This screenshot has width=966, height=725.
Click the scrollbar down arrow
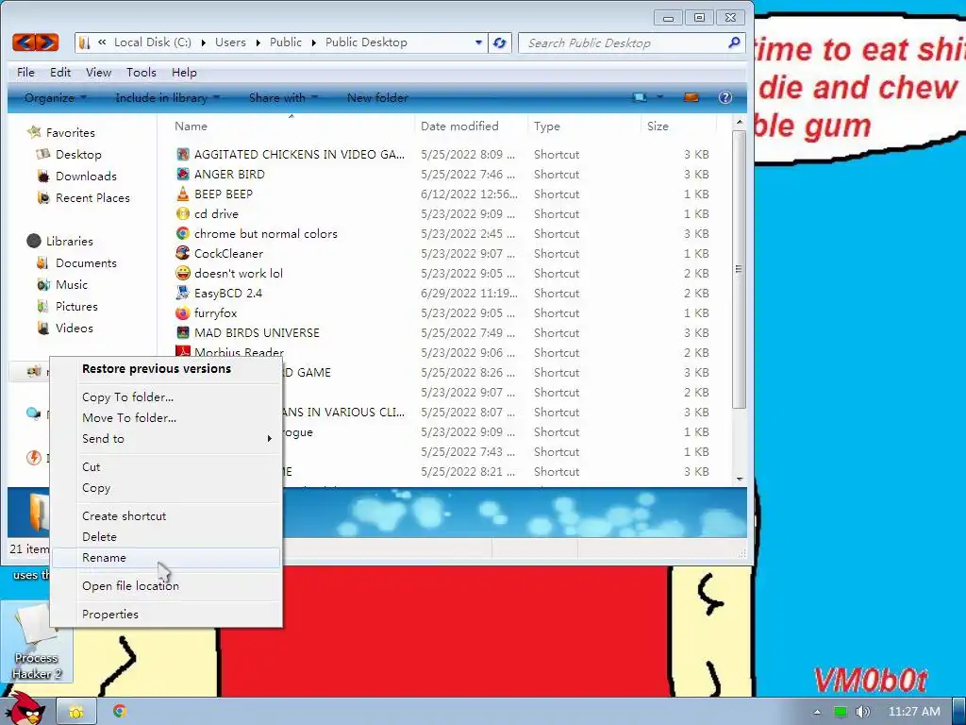(739, 479)
